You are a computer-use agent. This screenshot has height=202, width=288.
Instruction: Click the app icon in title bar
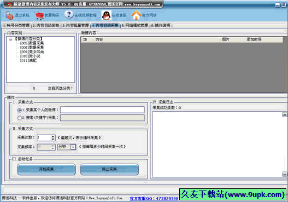click(9, 4)
